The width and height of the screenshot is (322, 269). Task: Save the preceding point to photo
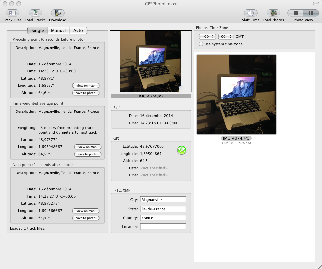(x=86, y=93)
